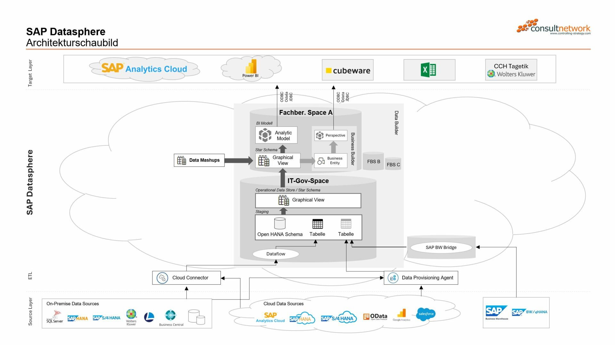Click the Data Mashups table icon

[181, 160]
